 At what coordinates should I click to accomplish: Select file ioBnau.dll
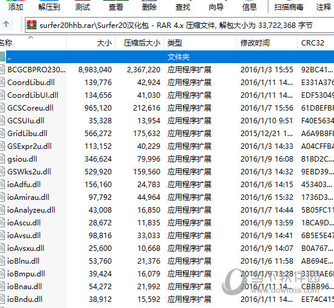(x=24, y=287)
